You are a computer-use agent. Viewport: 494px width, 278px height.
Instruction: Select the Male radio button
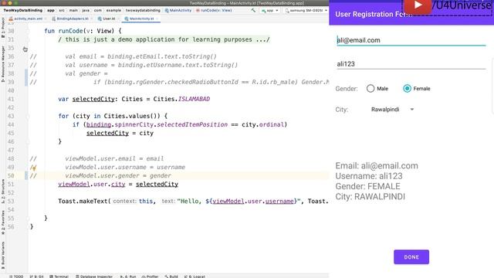pyautogui.click(x=370, y=89)
